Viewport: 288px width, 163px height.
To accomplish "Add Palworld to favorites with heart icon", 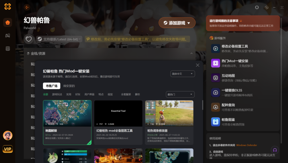I will point(28,39).
